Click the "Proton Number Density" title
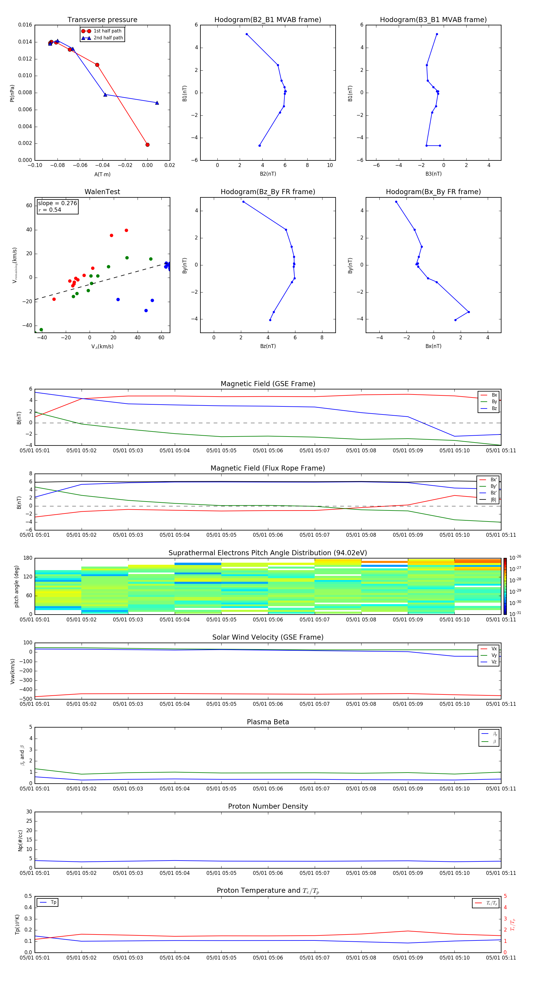Viewport: 536px width, 984px height. tap(268, 806)
